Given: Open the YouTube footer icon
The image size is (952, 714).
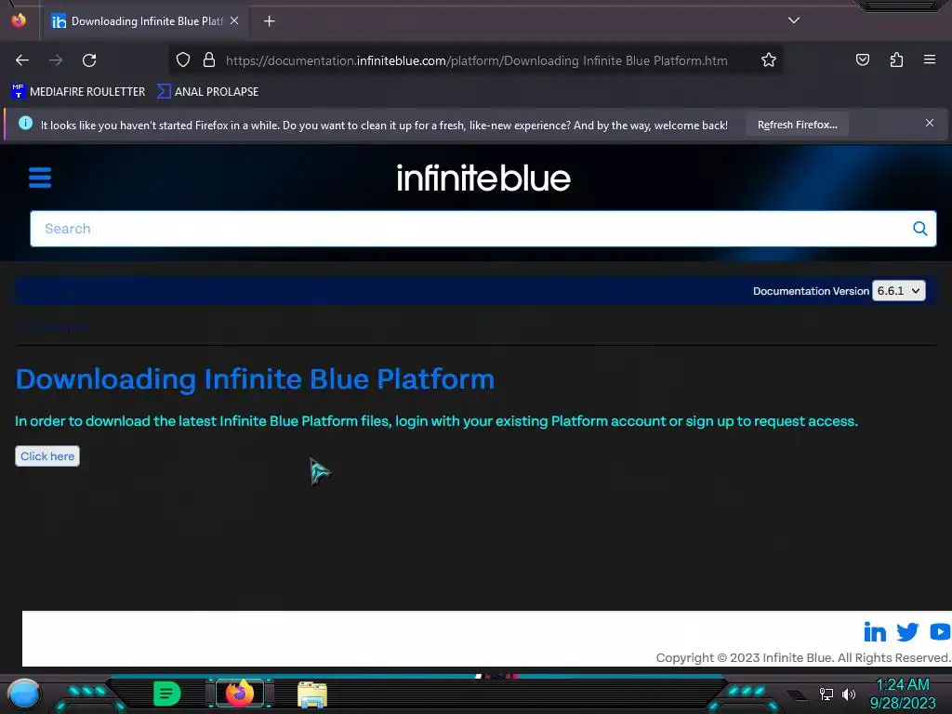Looking at the screenshot, I should click(941, 632).
